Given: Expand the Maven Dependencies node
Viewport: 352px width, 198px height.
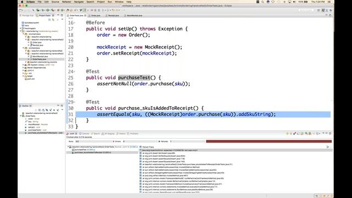Looking at the screenshot, I should [x=23, y=68].
